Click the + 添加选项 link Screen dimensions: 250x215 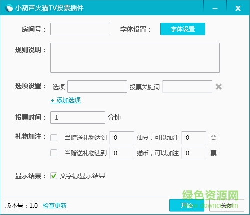click(65, 100)
